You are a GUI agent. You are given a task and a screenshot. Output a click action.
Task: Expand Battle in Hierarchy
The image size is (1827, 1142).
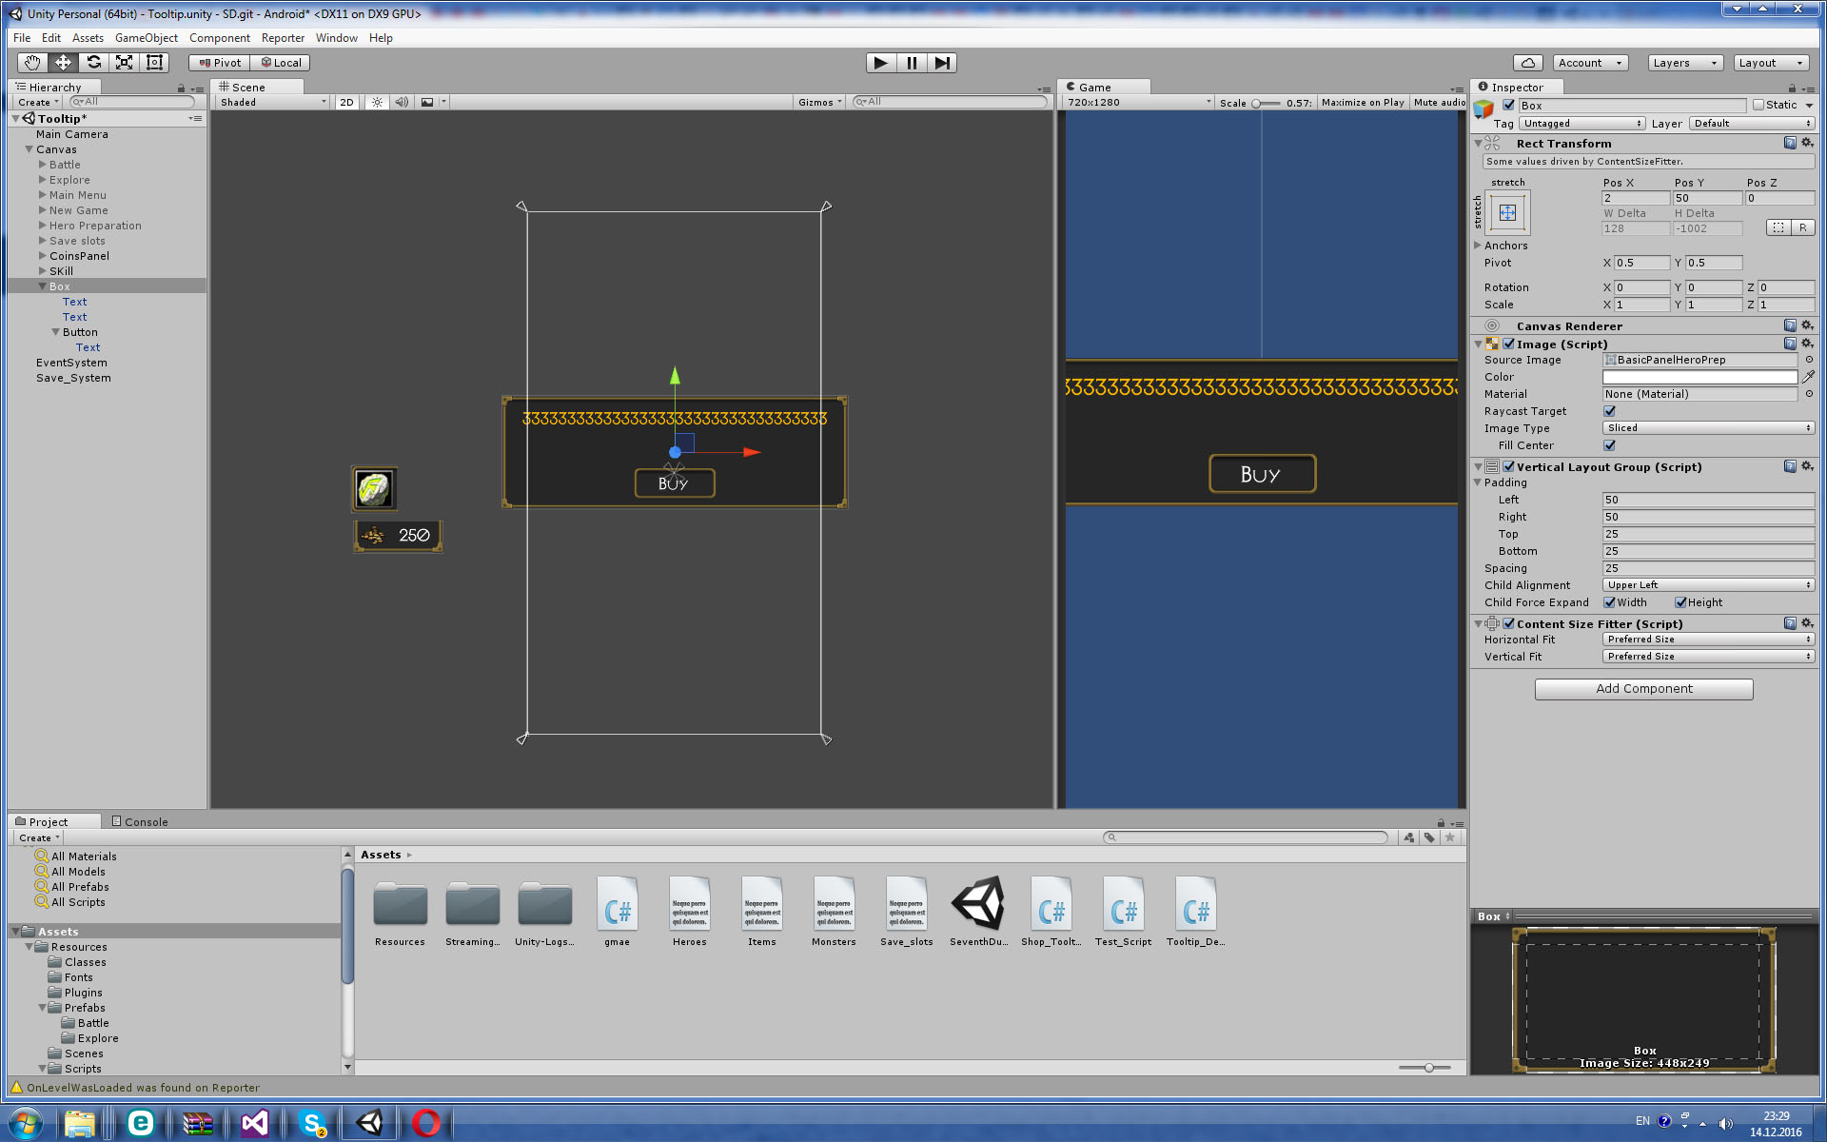pyautogui.click(x=43, y=165)
